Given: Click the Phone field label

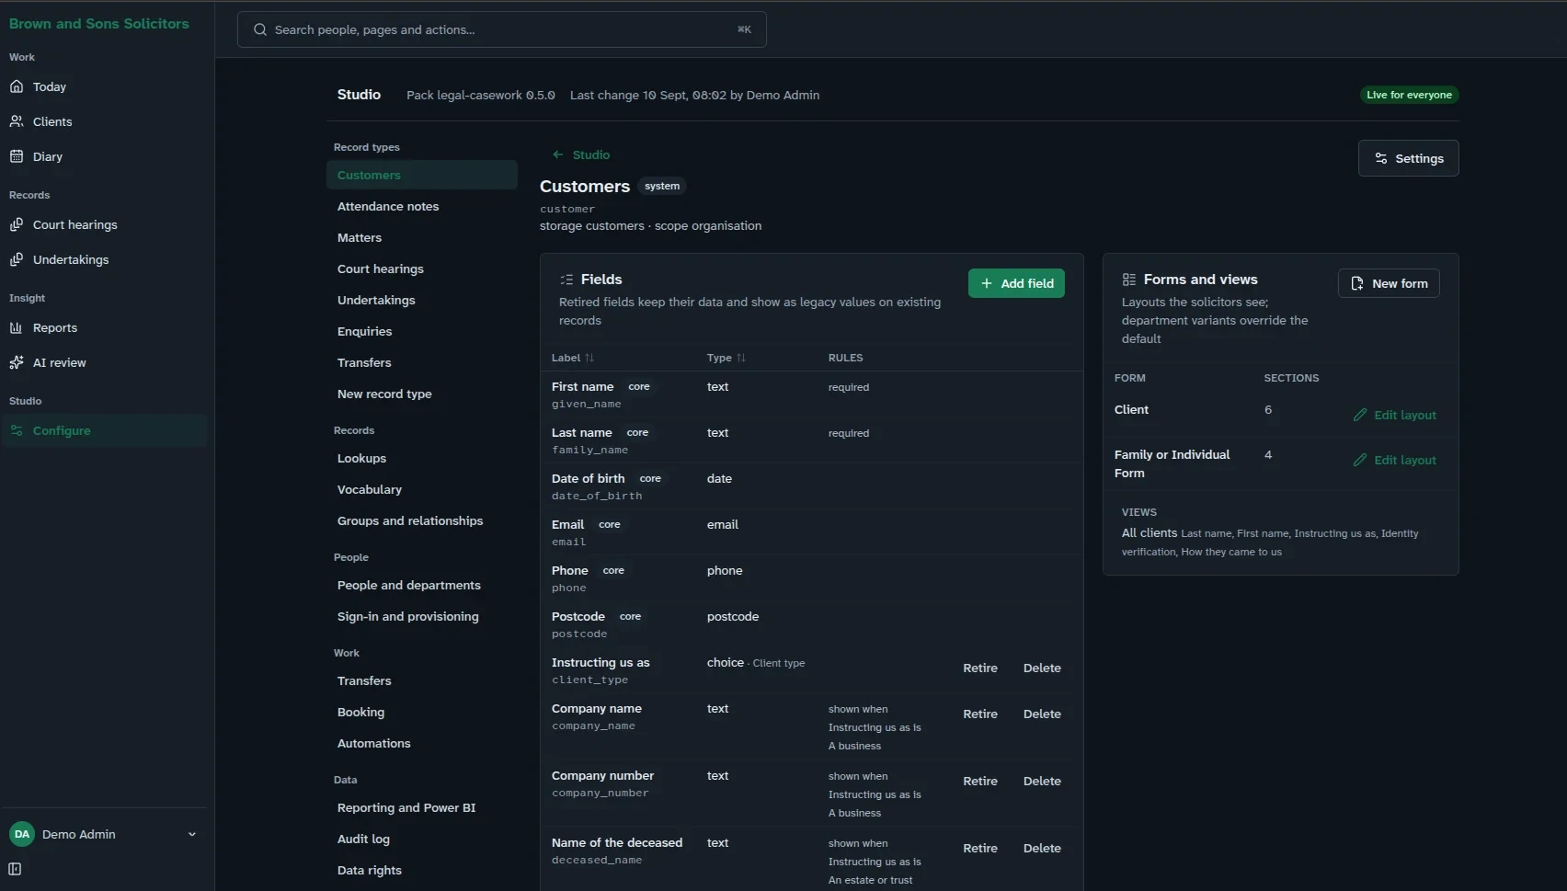Looking at the screenshot, I should (569, 570).
